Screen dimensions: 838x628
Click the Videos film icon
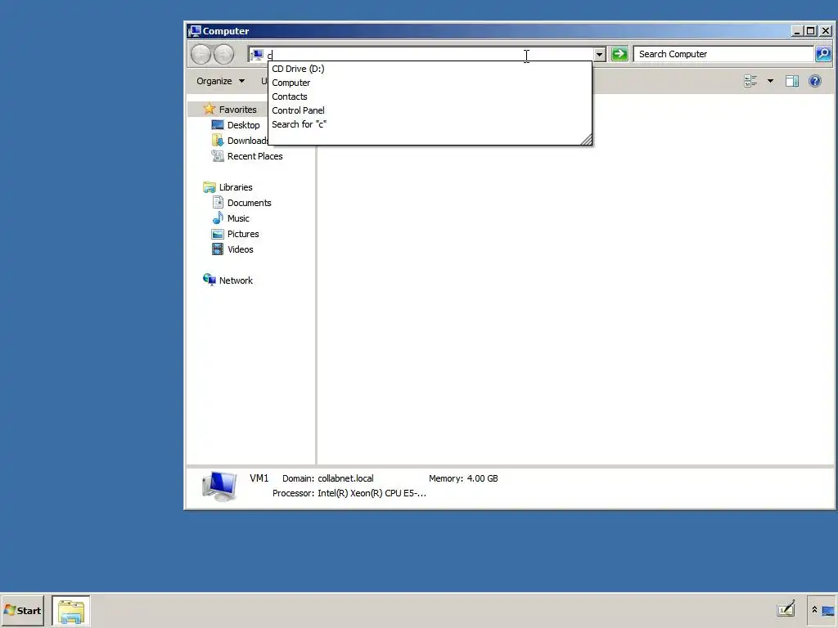[218, 249]
